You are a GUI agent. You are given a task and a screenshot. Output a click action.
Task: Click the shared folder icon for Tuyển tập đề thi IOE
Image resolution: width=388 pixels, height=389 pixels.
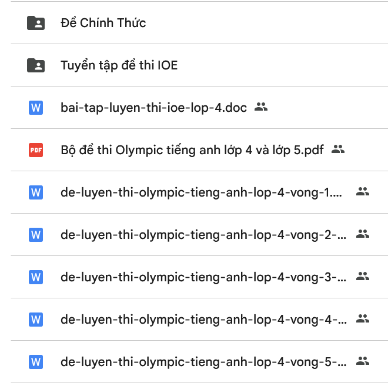click(36, 65)
